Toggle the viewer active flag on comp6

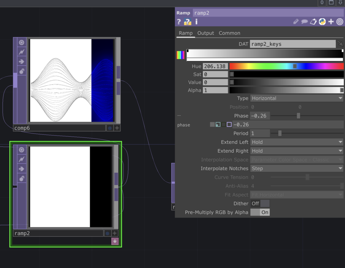(x=21, y=42)
